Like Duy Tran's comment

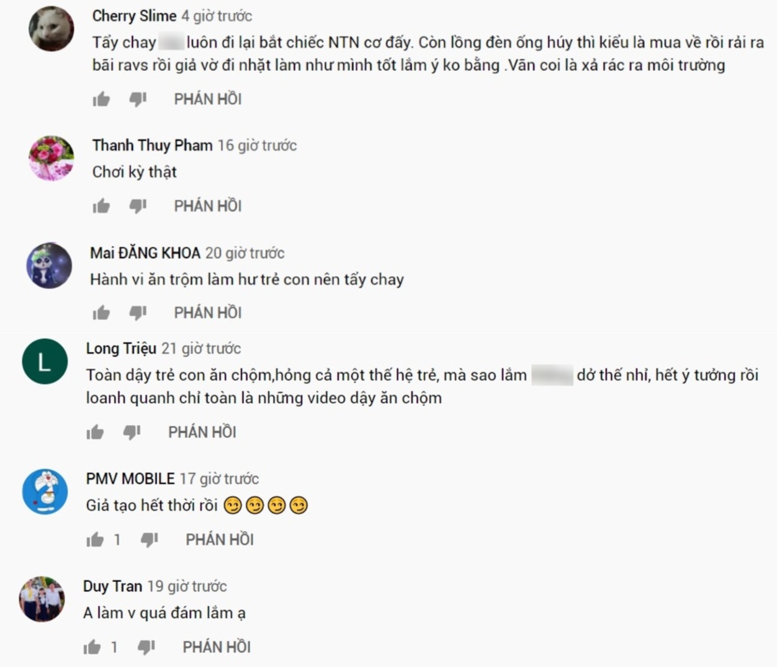[91, 646]
